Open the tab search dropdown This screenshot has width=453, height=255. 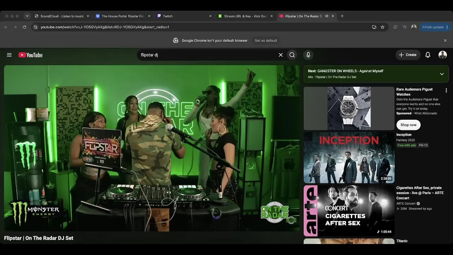pyautogui.click(x=27, y=16)
